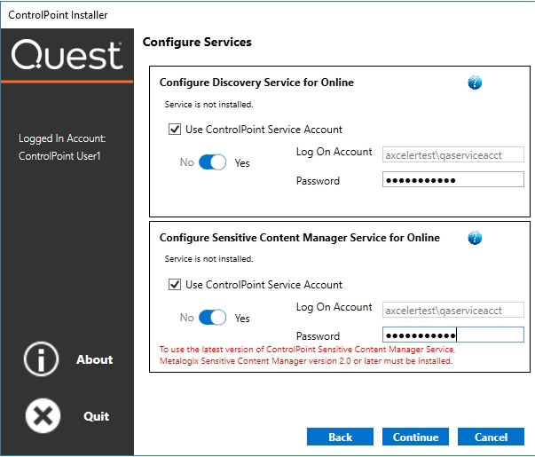Uncheck Discovery Service Use ControlPoint Service Account
535x457 pixels.
(x=175, y=130)
